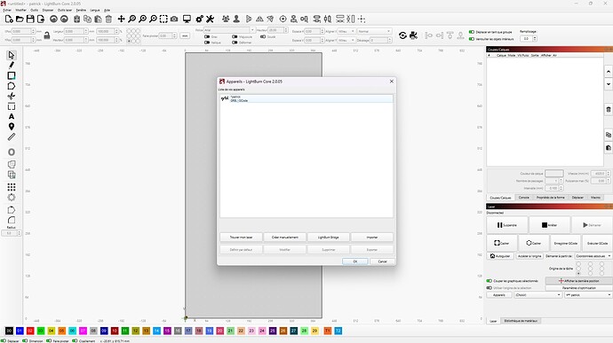Click the Circular array gear icon
Image resolution: width=613 pixels, height=343 pixels.
(12, 198)
